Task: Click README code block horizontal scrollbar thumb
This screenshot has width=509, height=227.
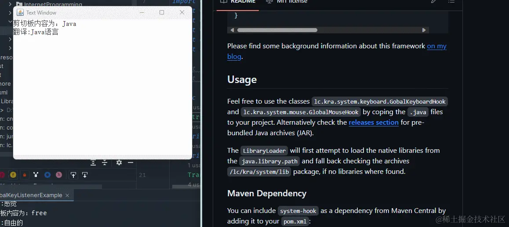Action: tap(277, 30)
